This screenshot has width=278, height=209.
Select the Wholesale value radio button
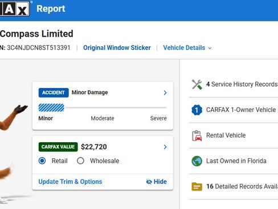click(x=80, y=161)
